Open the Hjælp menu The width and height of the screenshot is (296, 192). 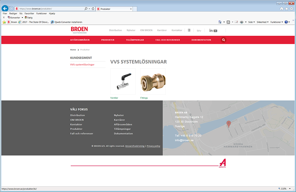coord(52,13)
